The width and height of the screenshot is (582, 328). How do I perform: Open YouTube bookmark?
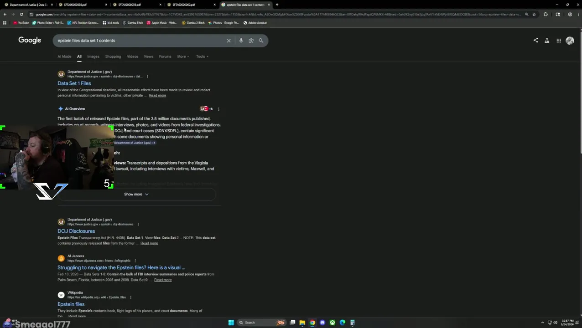tap(21, 23)
